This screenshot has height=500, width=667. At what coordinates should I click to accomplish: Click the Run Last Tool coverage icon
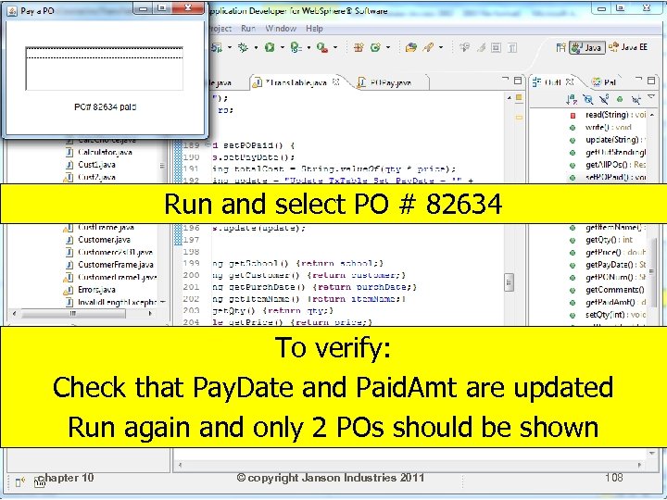(296, 47)
